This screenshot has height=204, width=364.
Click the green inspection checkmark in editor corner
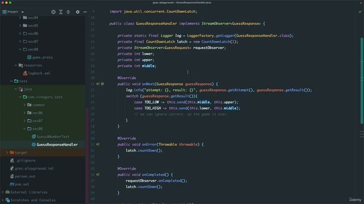point(360,11)
